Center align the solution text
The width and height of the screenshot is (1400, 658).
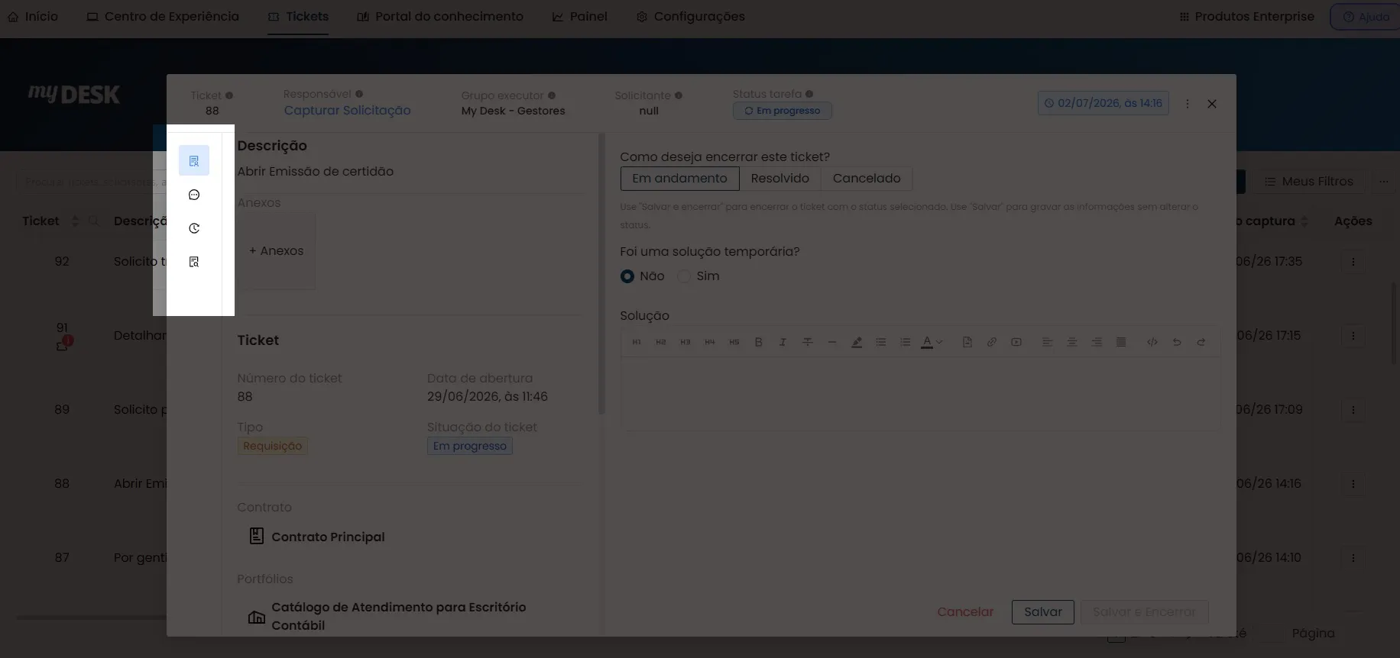1072,342
